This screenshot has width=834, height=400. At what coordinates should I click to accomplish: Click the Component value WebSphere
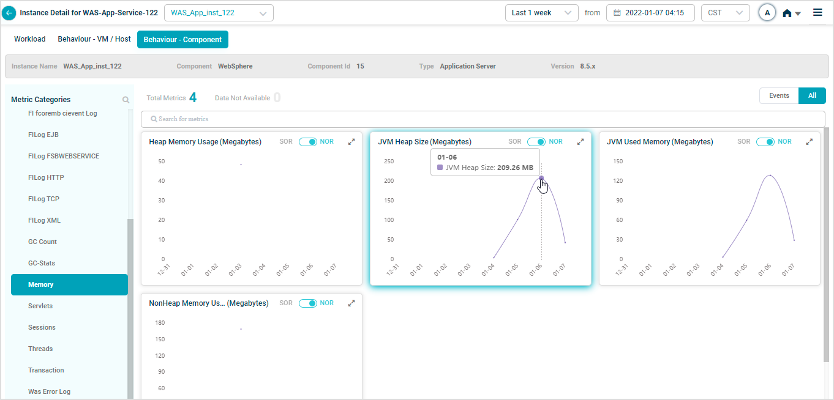tap(235, 66)
